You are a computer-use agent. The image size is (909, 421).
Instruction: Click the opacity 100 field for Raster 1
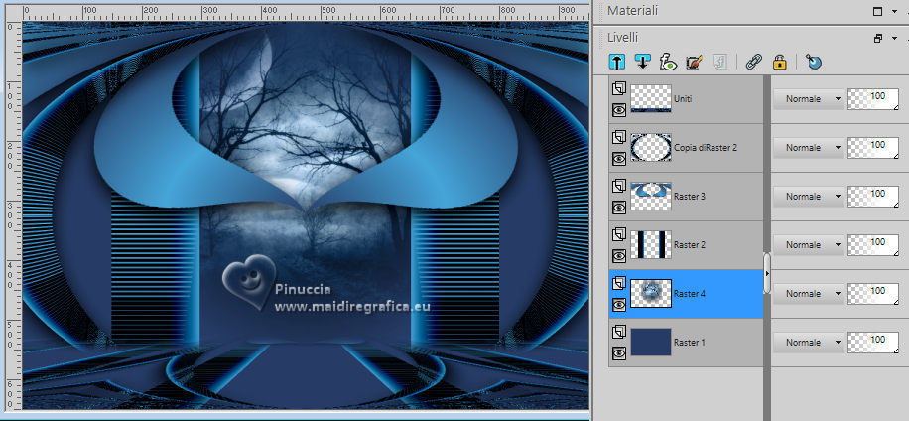(x=873, y=343)
